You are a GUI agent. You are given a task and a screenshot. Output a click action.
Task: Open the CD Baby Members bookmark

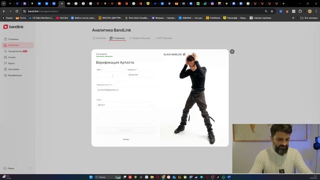(x=41, y=18)
